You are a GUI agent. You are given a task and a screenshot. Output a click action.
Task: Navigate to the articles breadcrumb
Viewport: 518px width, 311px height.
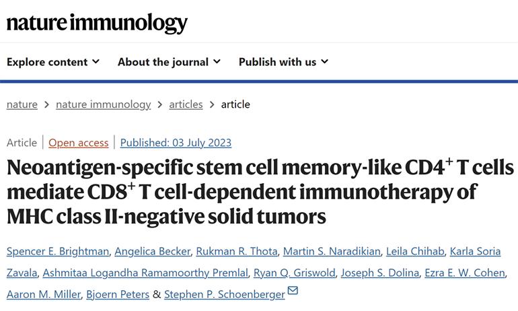185,104
